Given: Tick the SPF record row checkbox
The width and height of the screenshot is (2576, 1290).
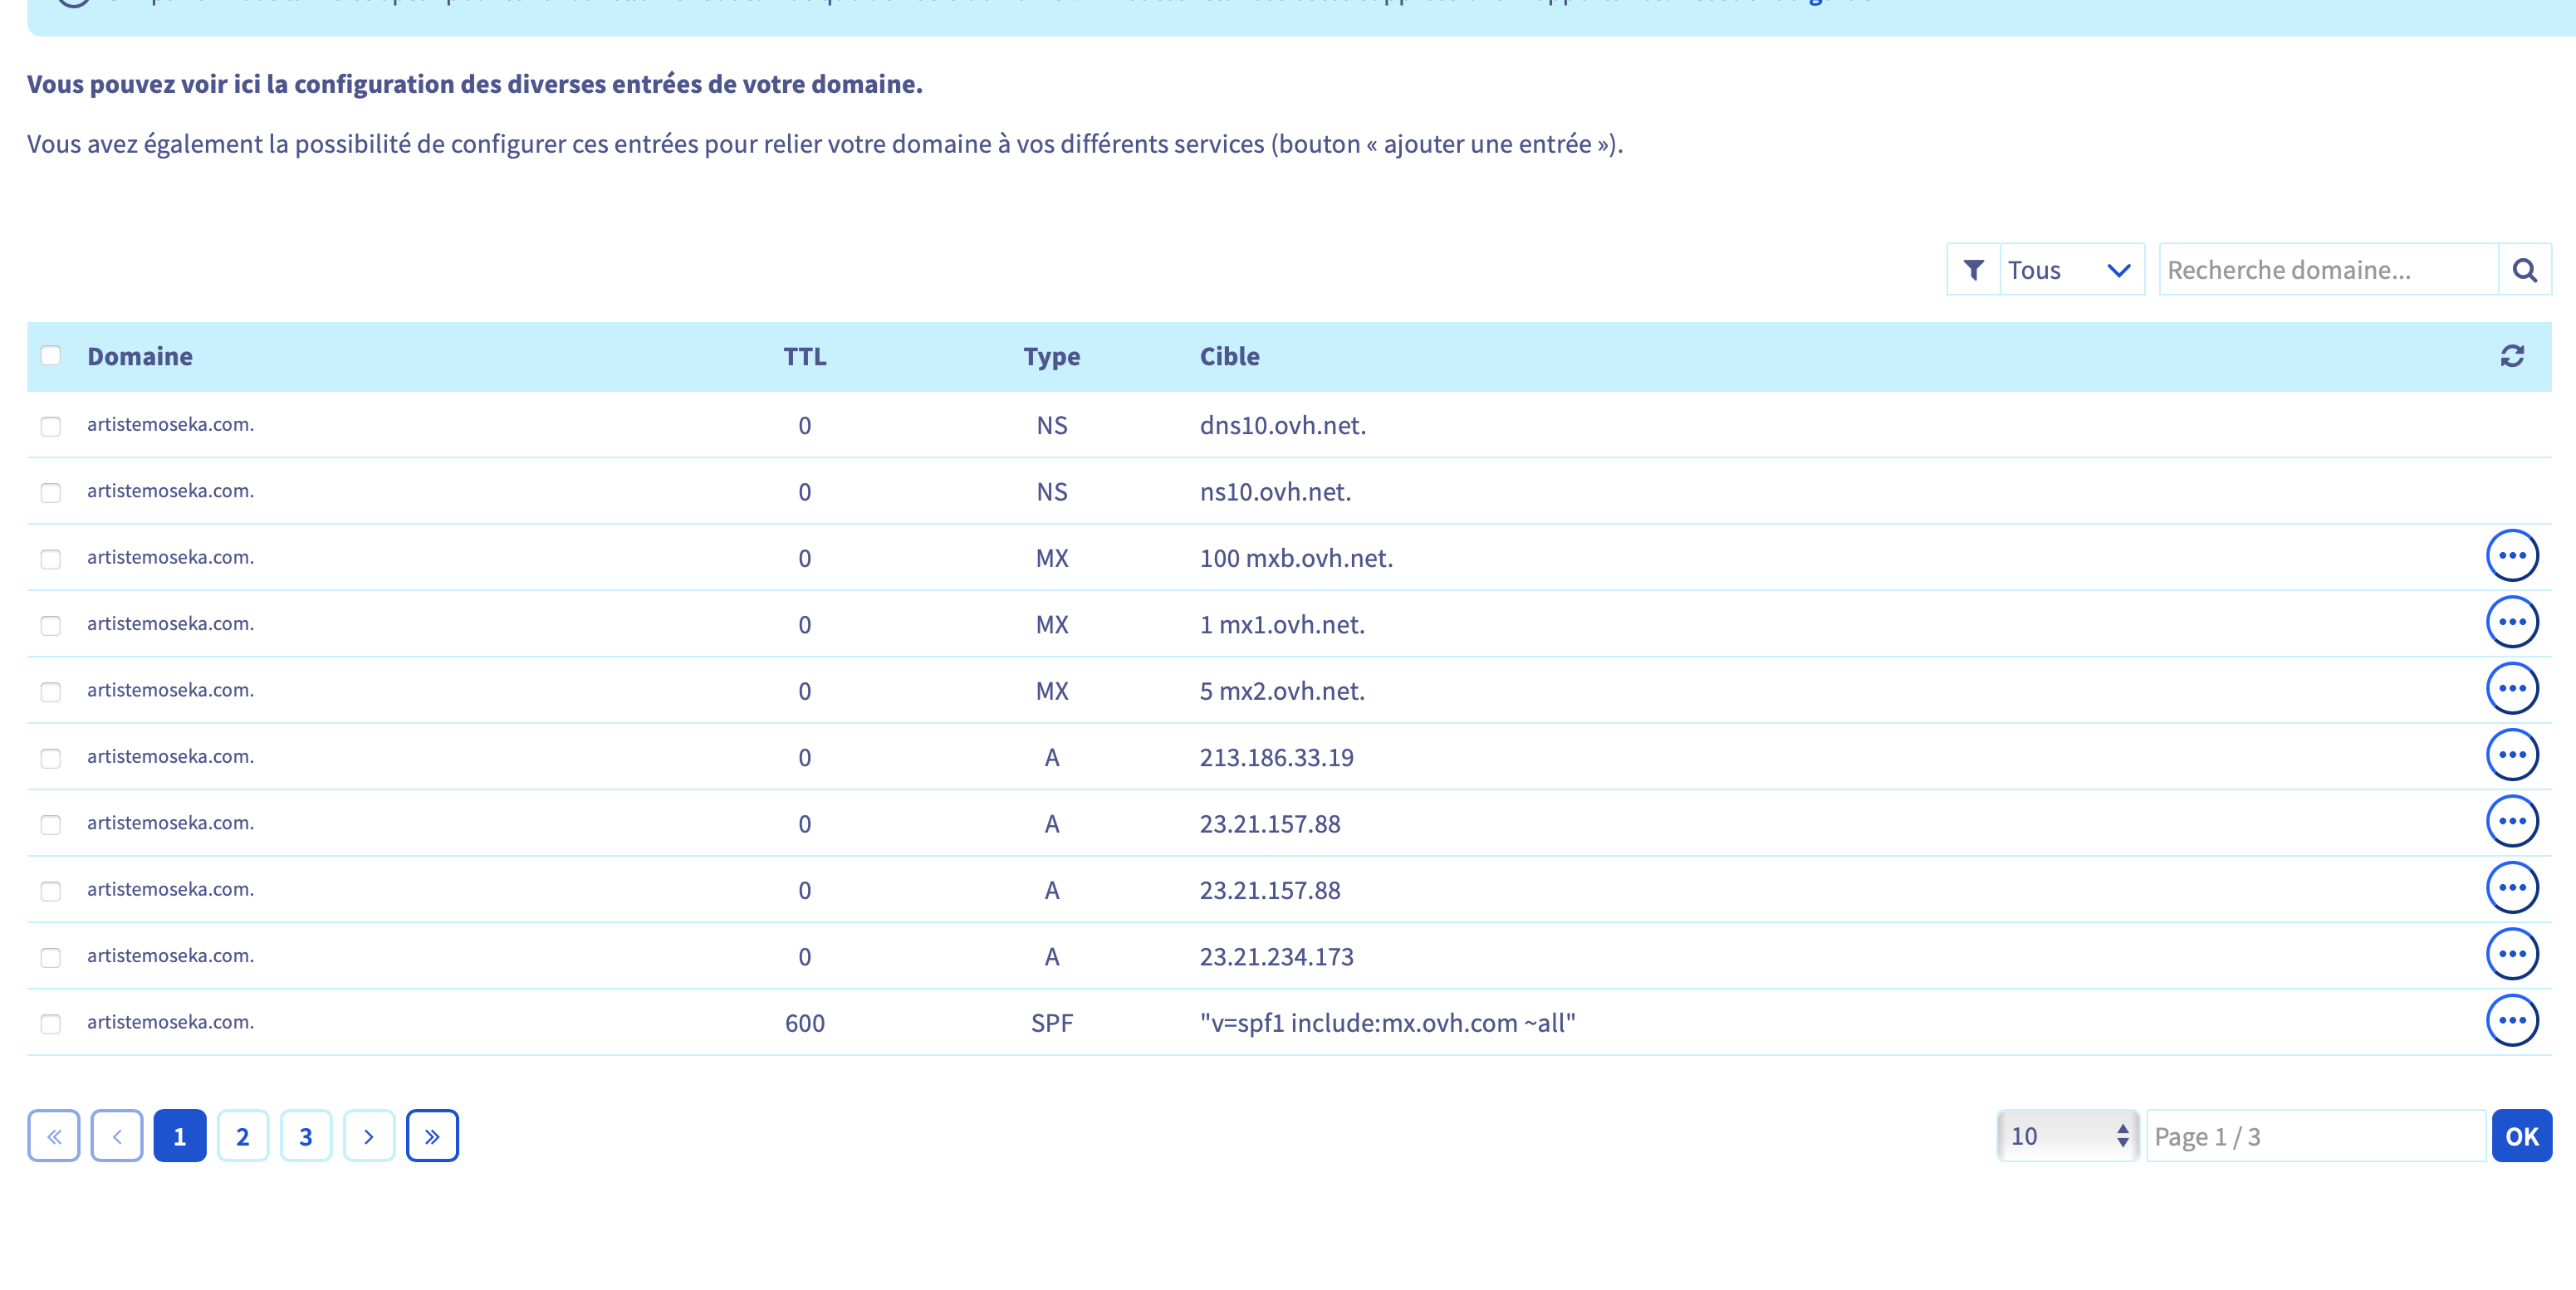Looking at the screenshot, I should 51,1023.
